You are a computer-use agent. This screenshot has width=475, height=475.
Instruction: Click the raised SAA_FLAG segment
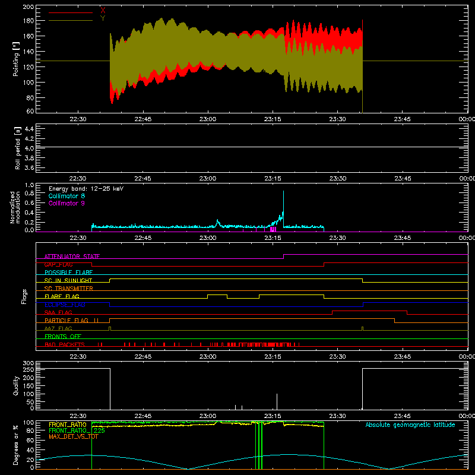(369, 311)
